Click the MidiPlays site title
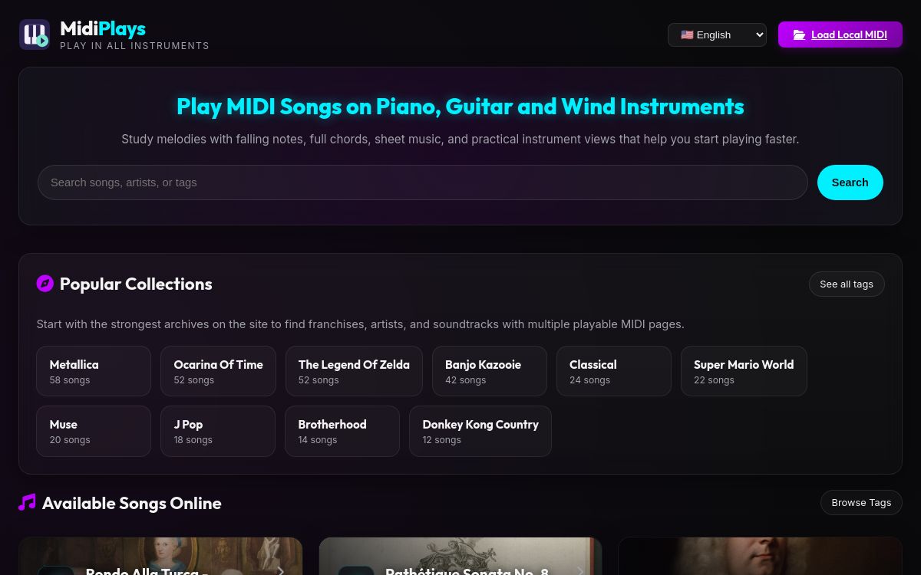 (103, 28)
